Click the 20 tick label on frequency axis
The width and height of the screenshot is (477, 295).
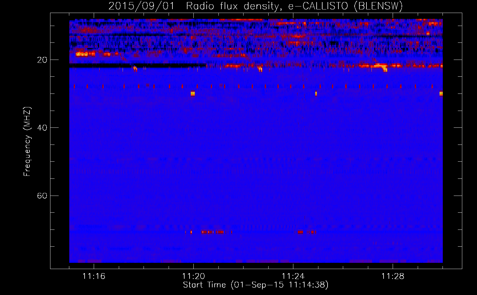click(x=42, y=60)
